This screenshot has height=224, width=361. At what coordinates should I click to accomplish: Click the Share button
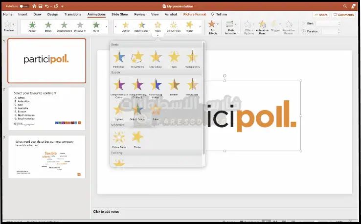click(321, 15)
